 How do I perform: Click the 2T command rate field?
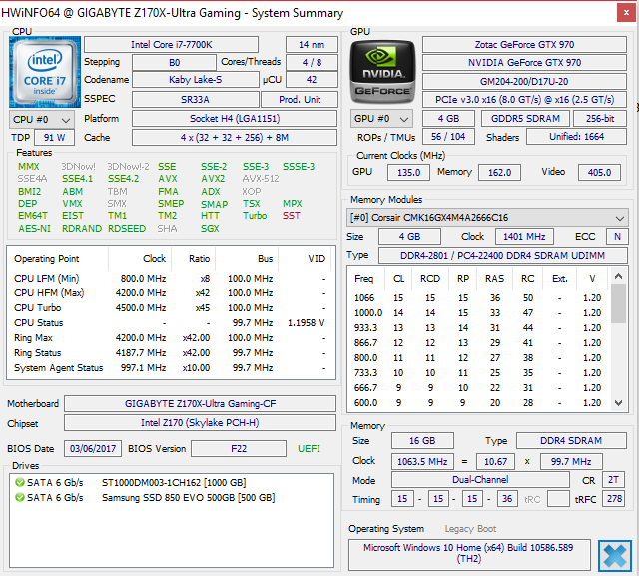[614, 480]
